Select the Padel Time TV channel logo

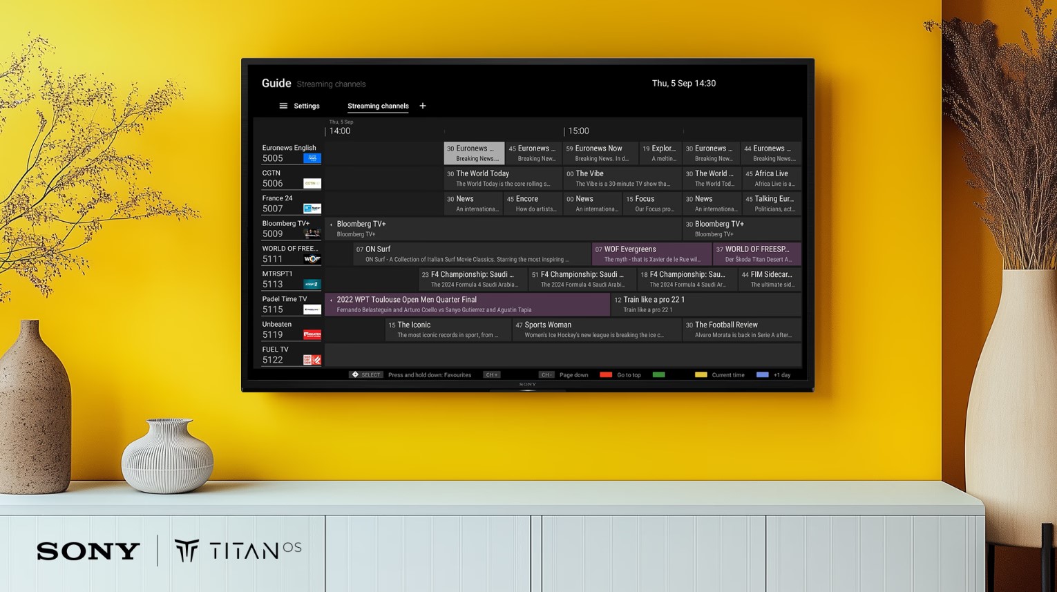pos(312,309)
